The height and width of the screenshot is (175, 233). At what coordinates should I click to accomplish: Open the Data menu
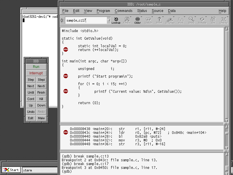[x=172, y=11]
